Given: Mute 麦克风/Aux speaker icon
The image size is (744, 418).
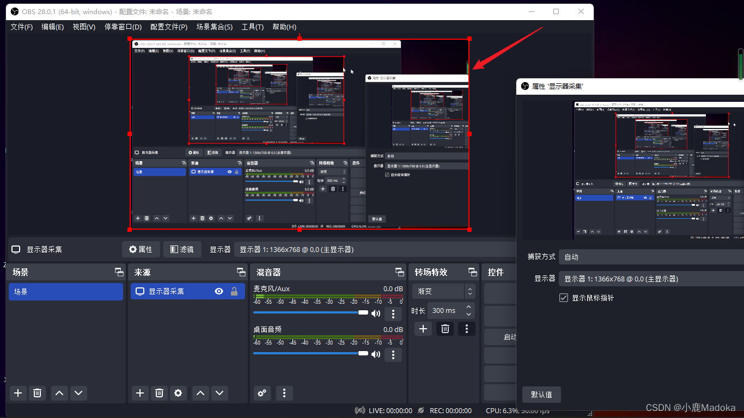Looking at the screenshot, I should 376,313.
